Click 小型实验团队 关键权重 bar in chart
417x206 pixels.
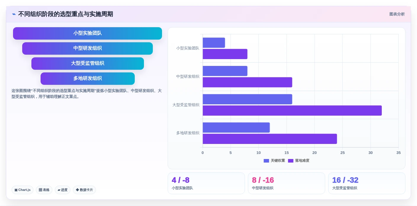pyautogui.click(x=214, y=43)
